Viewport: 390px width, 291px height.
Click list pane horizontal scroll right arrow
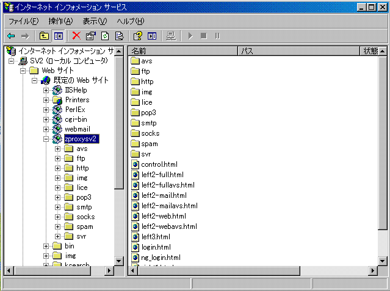click(372, 271)
